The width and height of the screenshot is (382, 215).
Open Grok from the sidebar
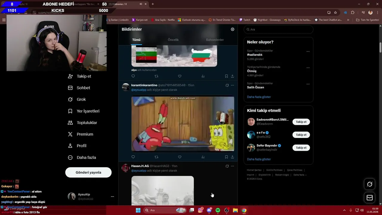coord(77,99)
